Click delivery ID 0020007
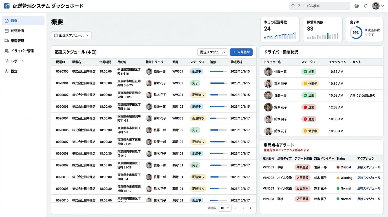 click(62, 142)
